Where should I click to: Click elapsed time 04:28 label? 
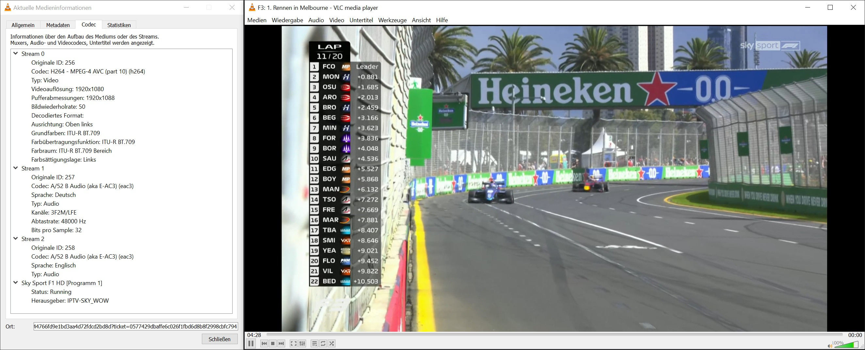[254, 335]
